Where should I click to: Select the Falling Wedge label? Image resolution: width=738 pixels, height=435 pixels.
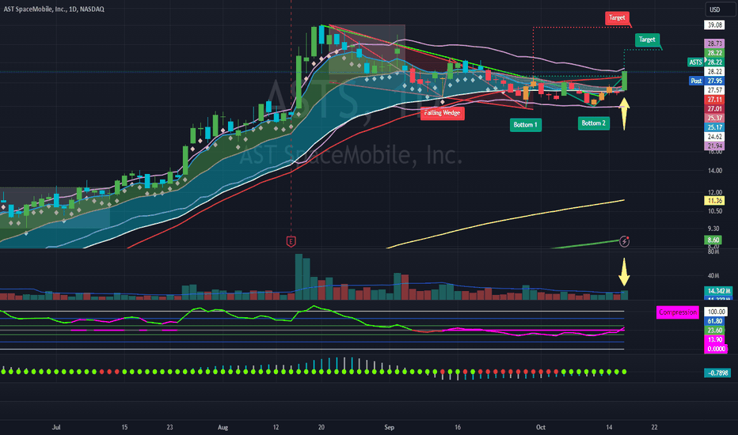click(443, 113)
